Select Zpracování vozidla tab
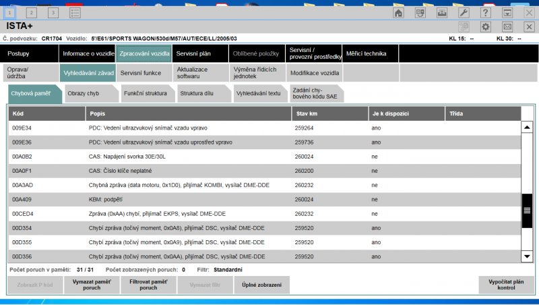539x305 pixels. 144,53
